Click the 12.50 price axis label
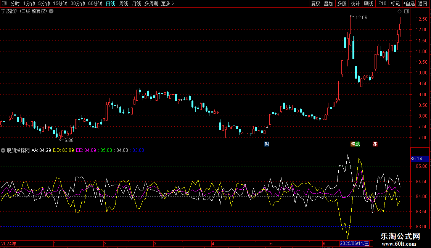Screen dimensions: 431x248 (x=421, y=19)
